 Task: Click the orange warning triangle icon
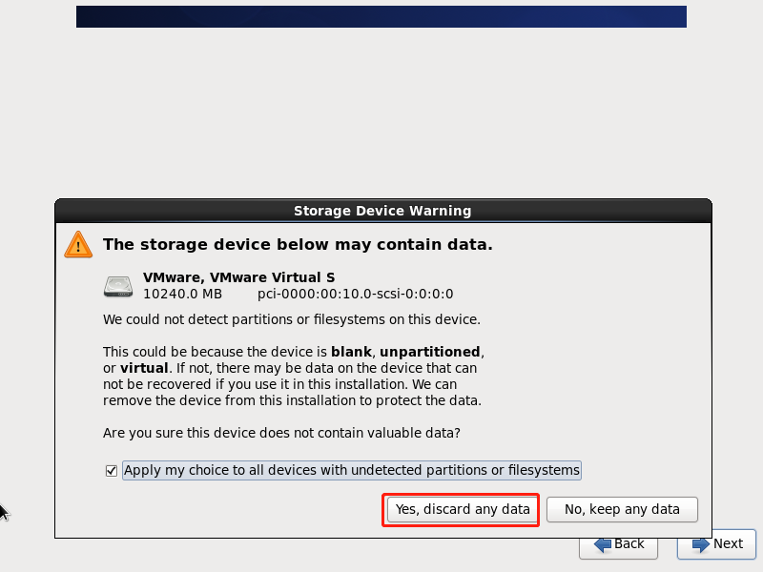click(78, 244)
